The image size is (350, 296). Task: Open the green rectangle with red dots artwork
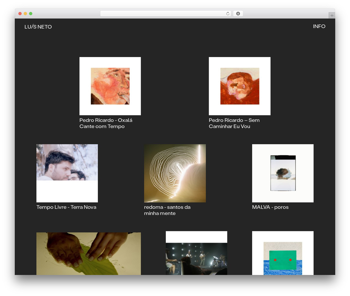283,253
